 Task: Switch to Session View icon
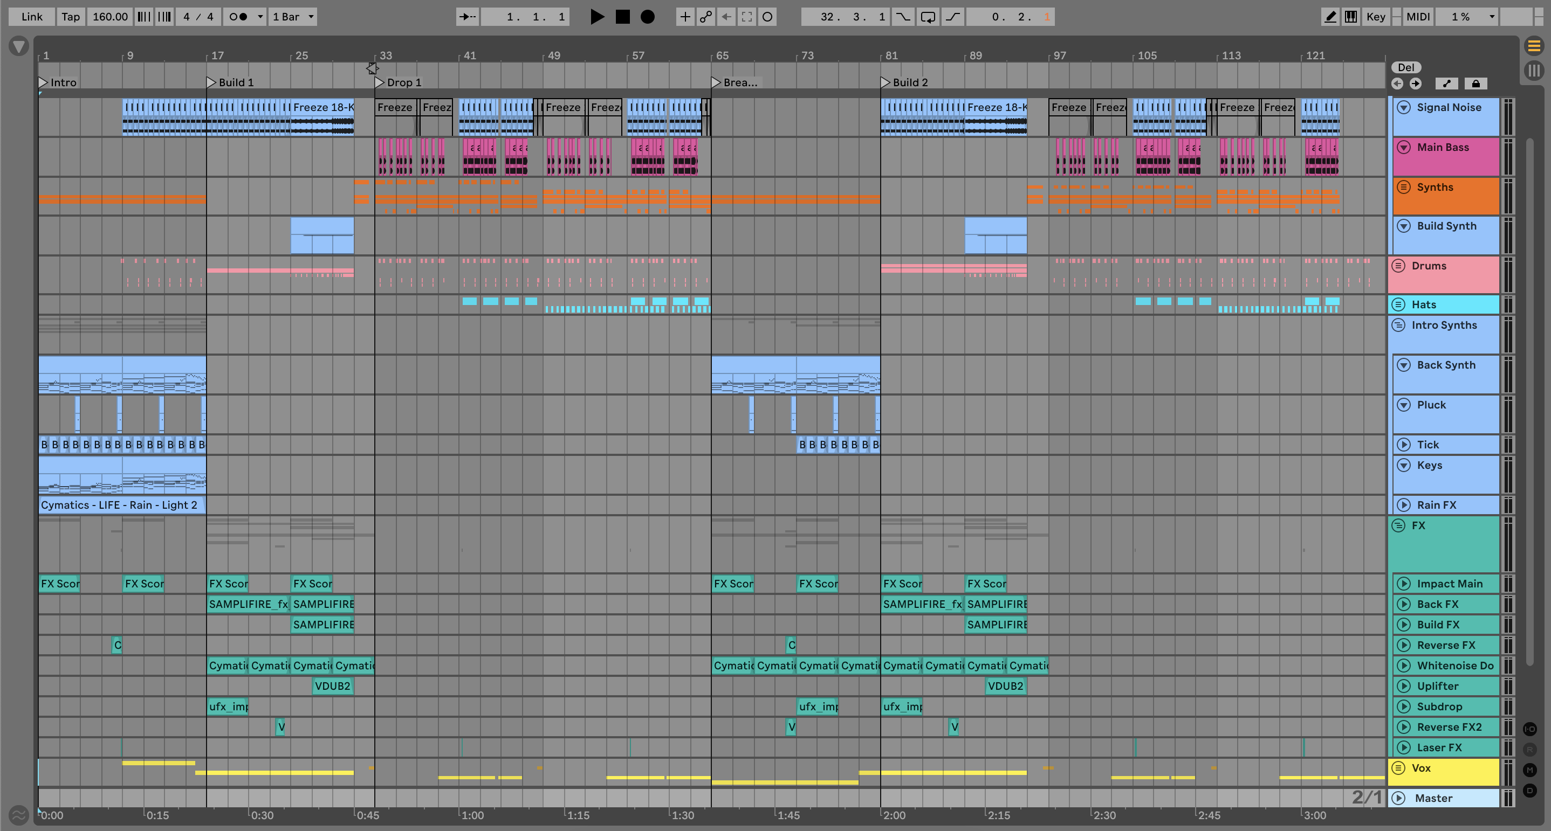1534,71
